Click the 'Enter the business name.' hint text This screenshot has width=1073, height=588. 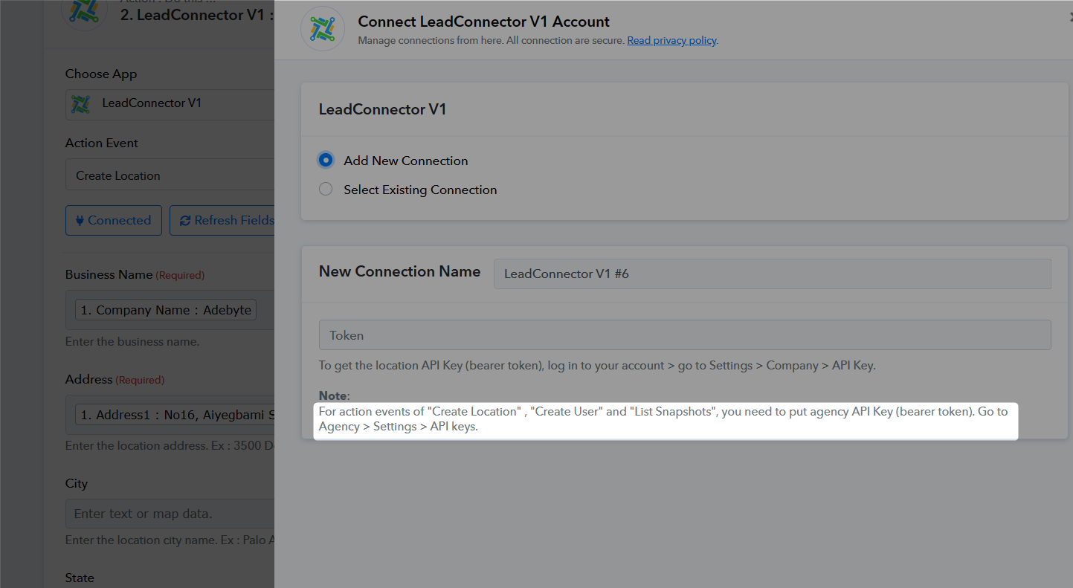pos(132,342)
